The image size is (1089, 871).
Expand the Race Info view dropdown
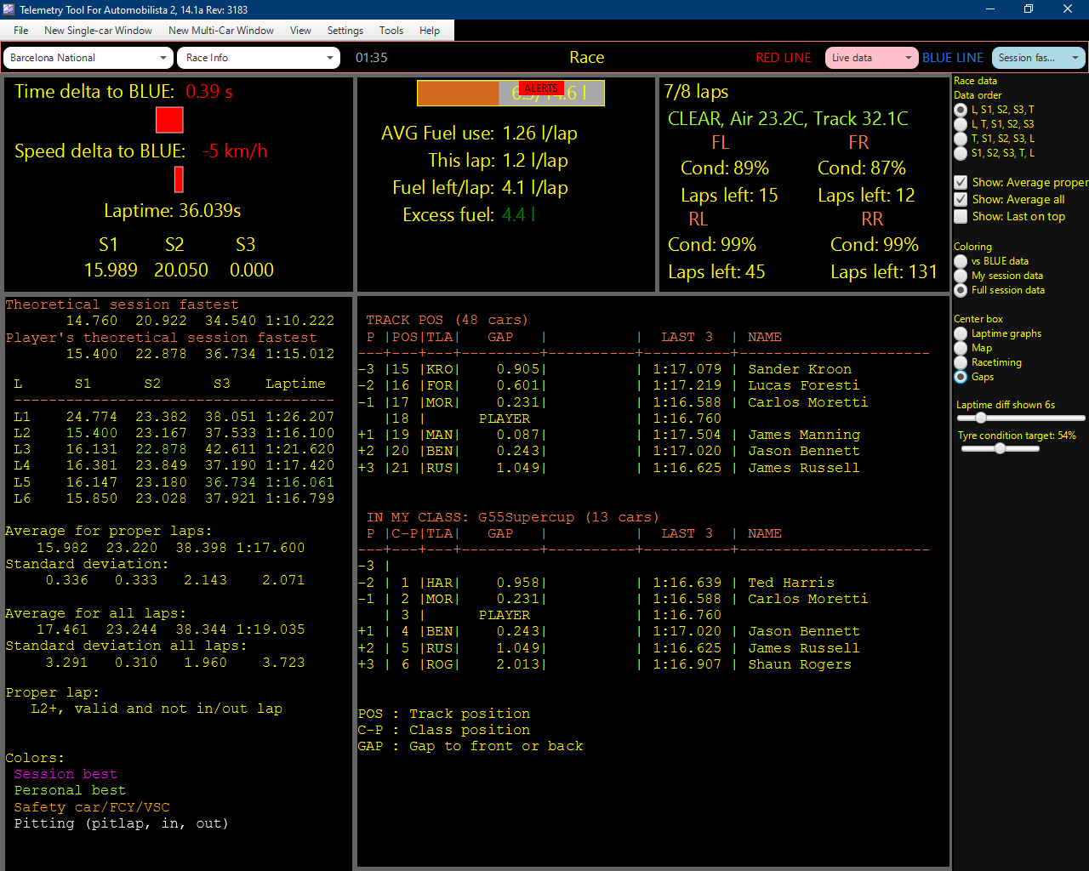259,58
